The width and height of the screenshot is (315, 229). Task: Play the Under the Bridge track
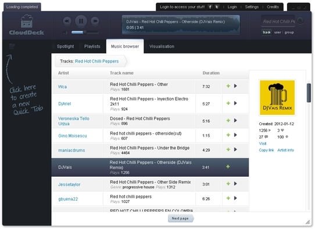[235, 150]
